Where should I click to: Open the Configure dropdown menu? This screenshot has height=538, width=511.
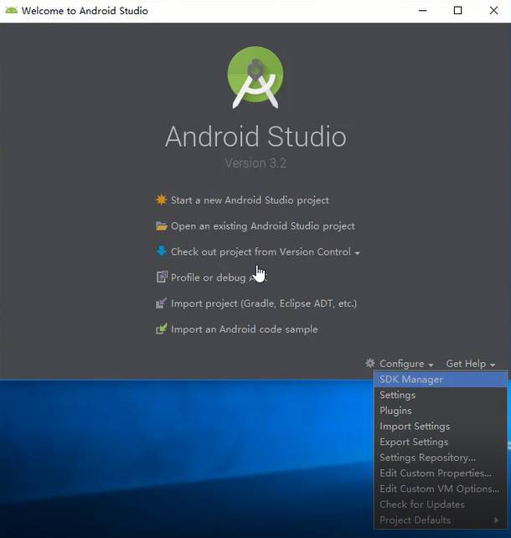(406, 364)
